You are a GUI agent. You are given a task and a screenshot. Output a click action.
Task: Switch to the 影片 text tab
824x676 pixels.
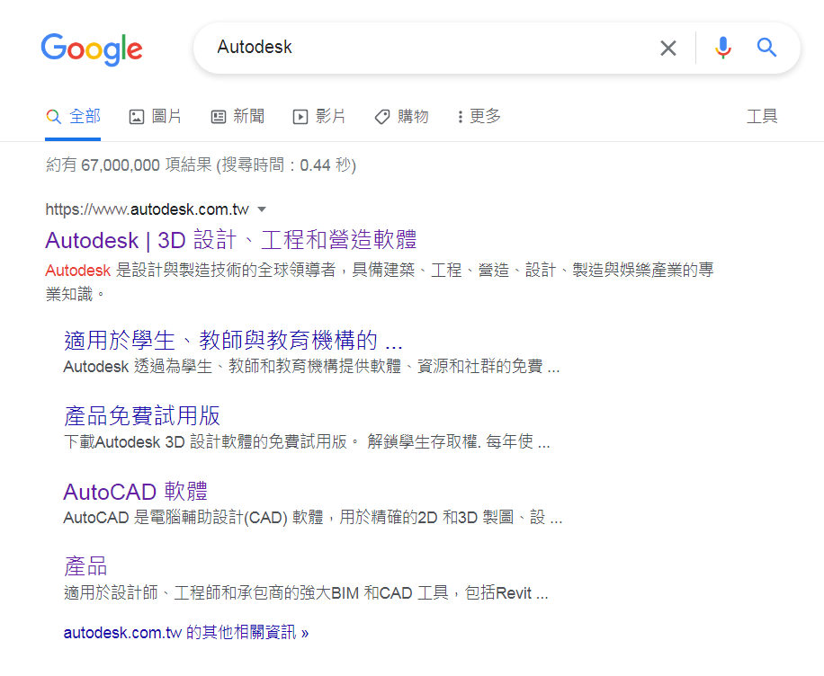click(330, 116)
